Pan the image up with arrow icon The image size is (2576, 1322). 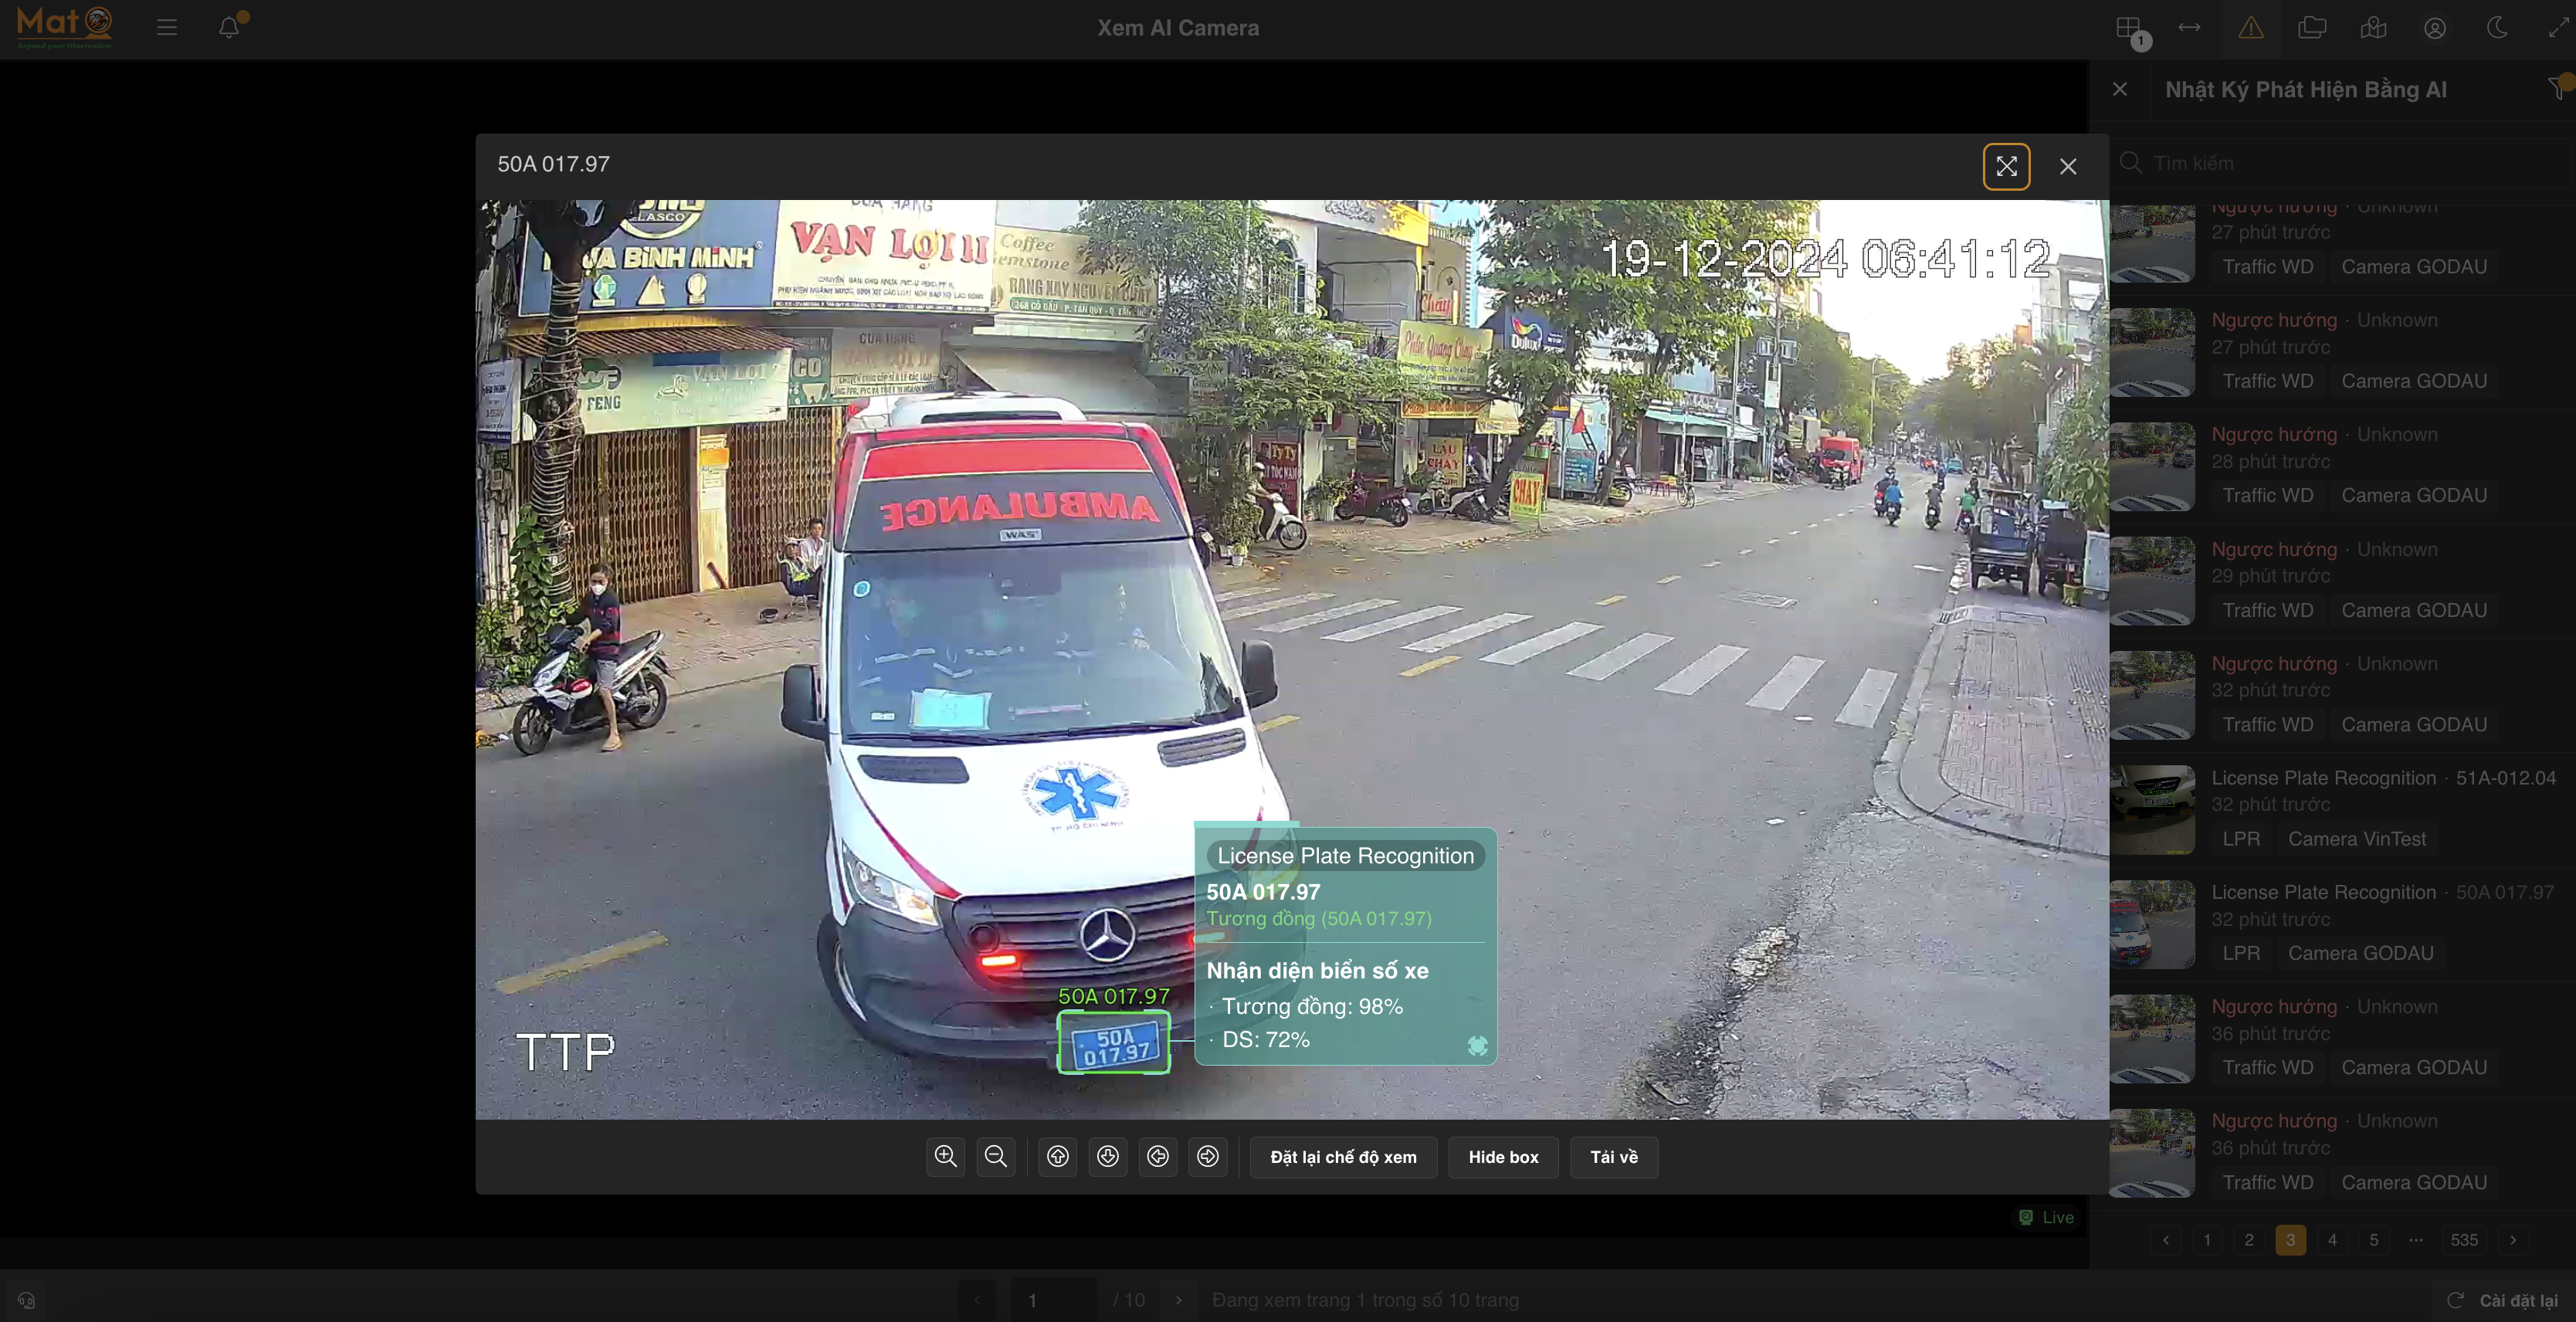1057,1157
